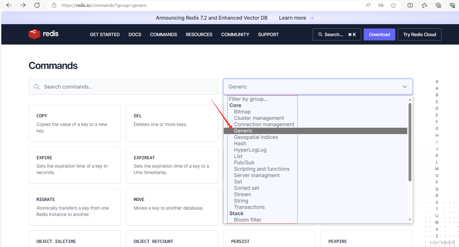Open the RESOURCES menu
The height and width of the screenshot is (247, 459).
(x=199, y=35)
